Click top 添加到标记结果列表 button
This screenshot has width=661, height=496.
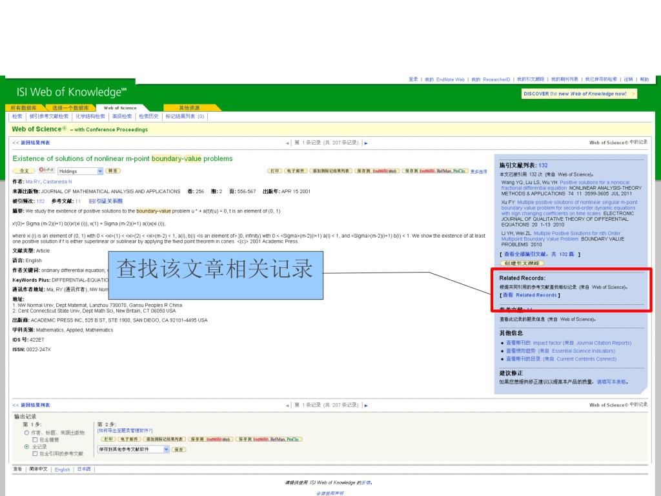pyautogui.click(x=331, y=170)
